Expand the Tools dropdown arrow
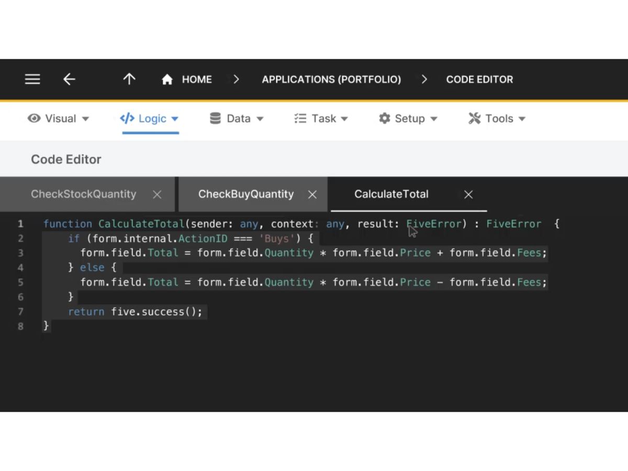The image size is (628, 471). [x=522, y=119]
